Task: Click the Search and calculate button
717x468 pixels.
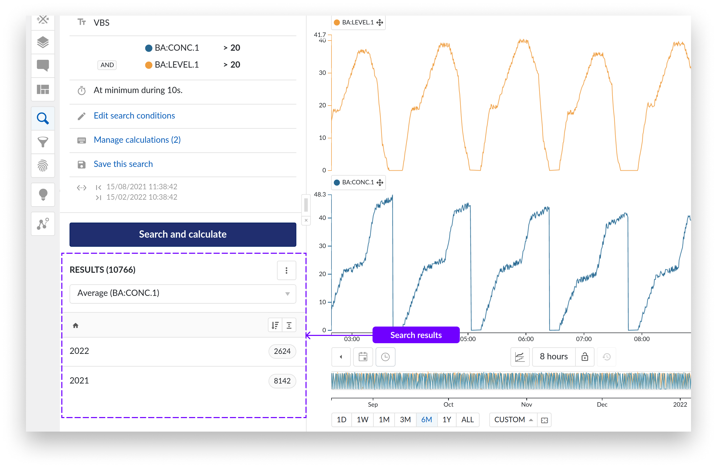Action: [x=183, y=234]
